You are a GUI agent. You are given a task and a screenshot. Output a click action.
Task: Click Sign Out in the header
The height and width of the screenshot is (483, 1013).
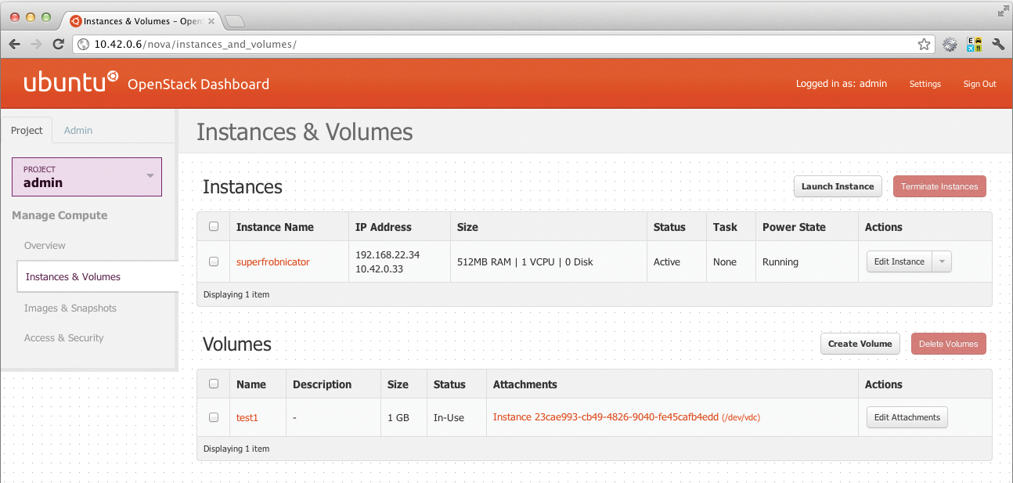(979, 84)
